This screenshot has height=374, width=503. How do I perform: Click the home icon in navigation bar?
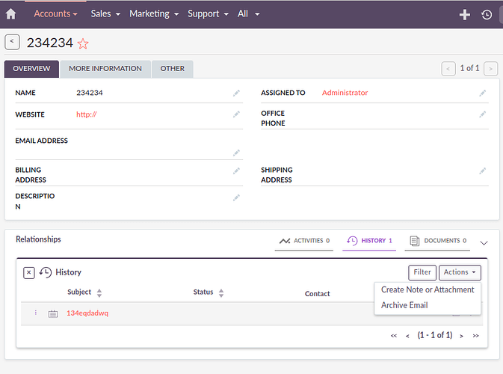point(10,14)
